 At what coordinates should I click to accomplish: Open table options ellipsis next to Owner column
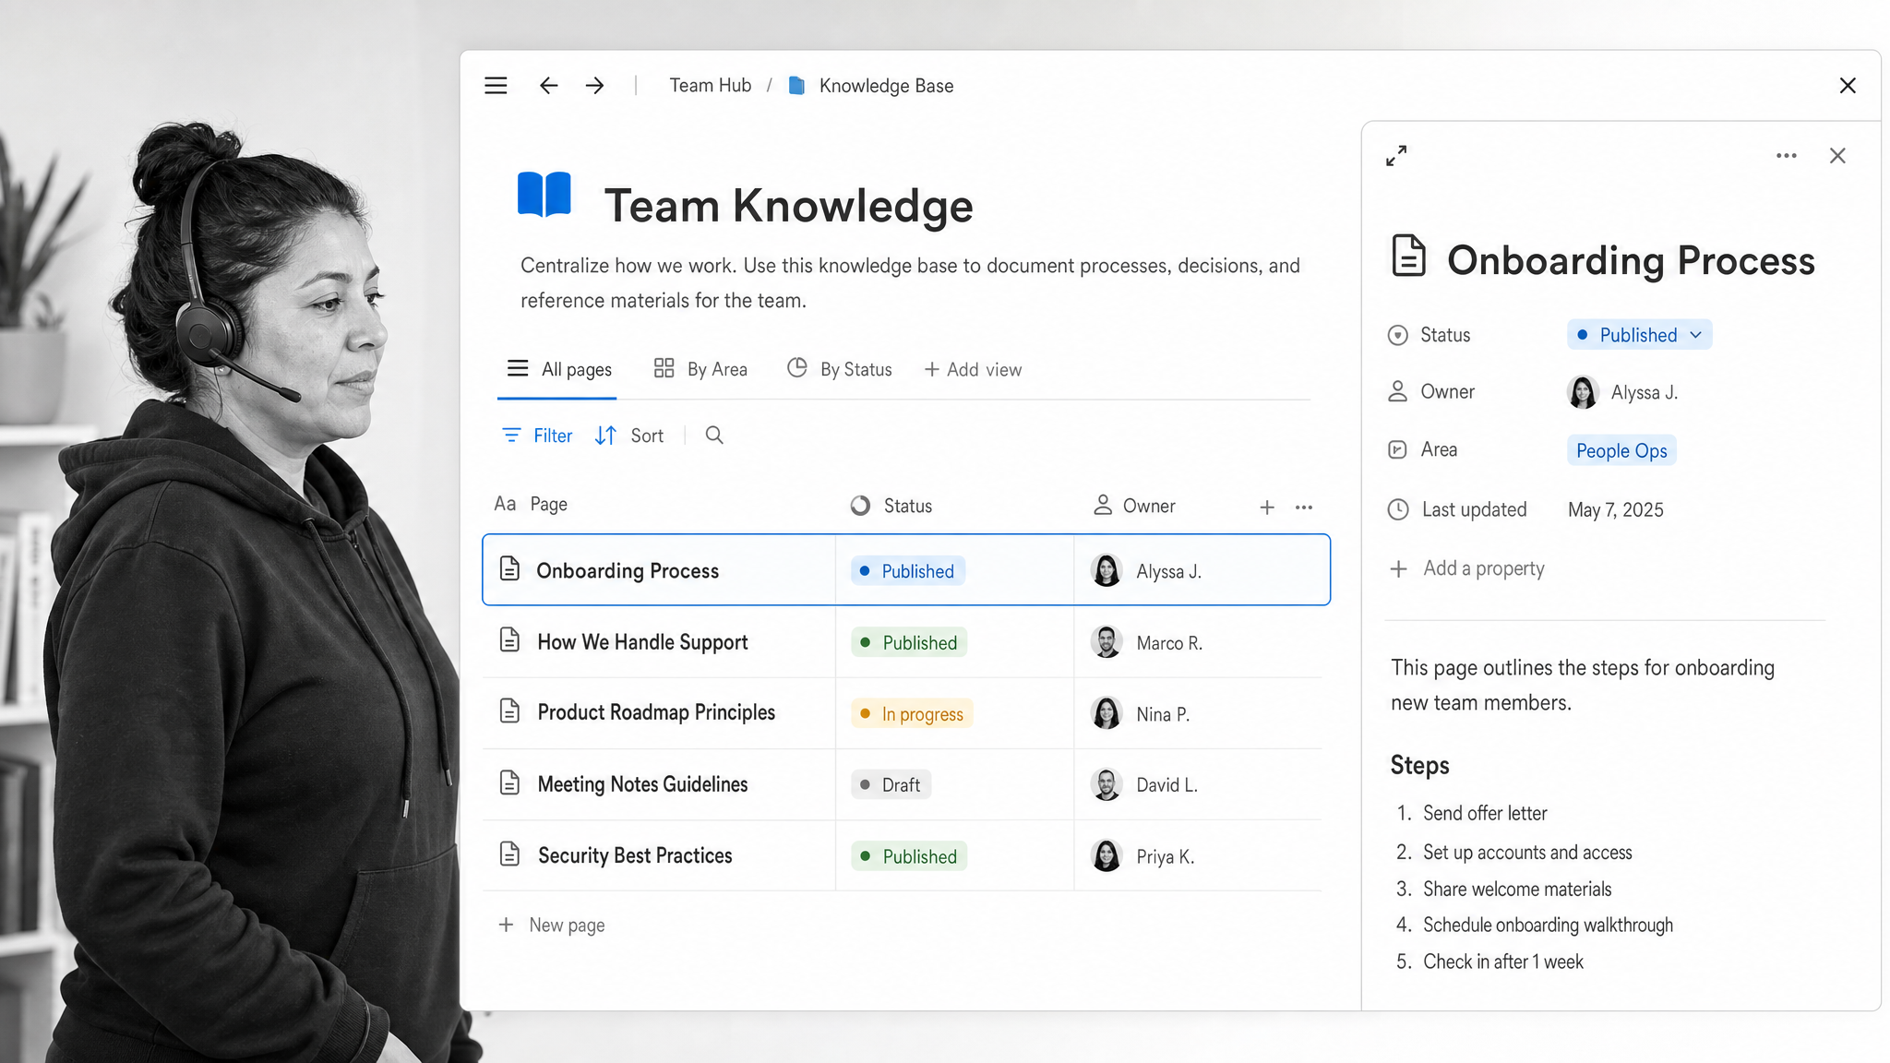(x=1304, y=507)
